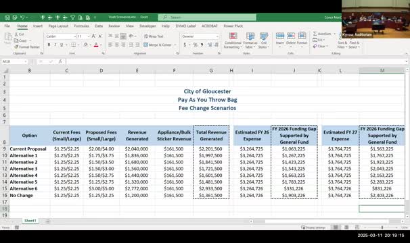Screen dimensions: 410x243
Task: Switch to the Data tab
Action: pos(99,26)
